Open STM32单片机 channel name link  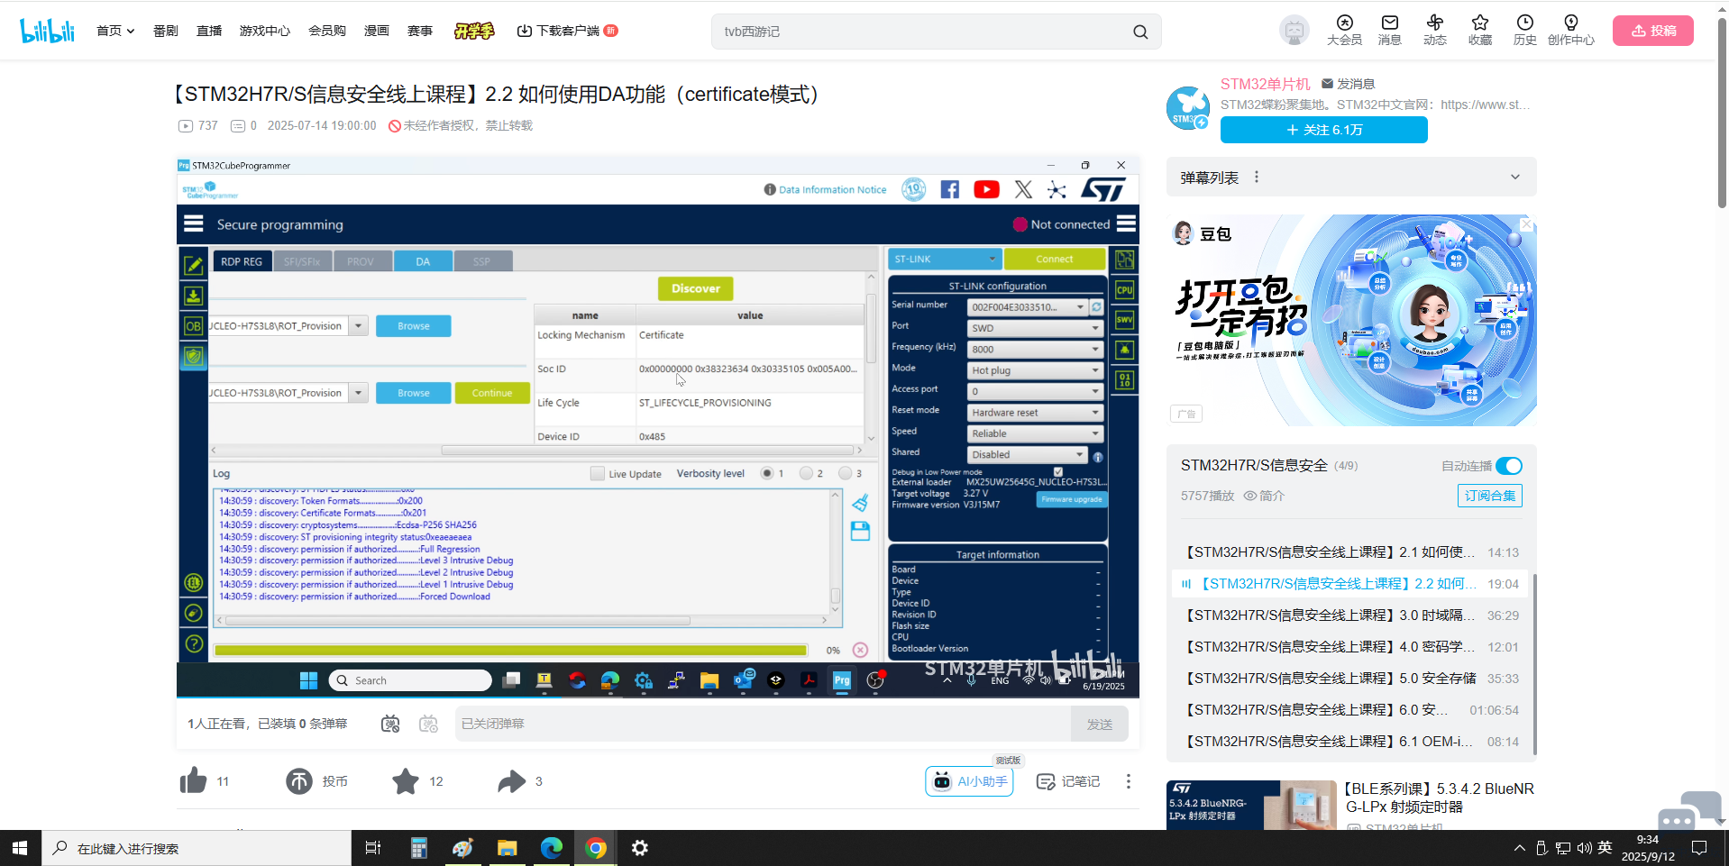click(1266, 84)
